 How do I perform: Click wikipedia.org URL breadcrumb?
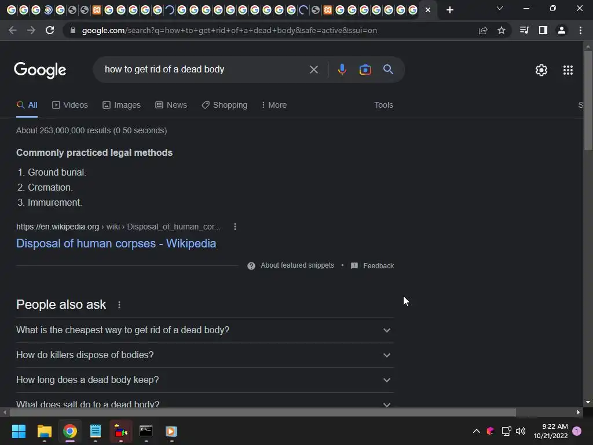[x=118, y=227]
